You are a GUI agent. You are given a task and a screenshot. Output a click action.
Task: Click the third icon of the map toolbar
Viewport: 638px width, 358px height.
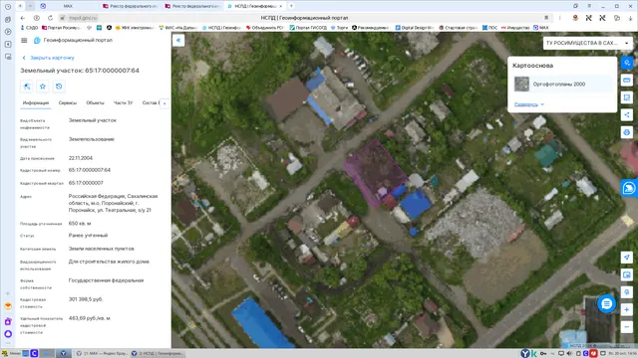click(x=627, y=97)
